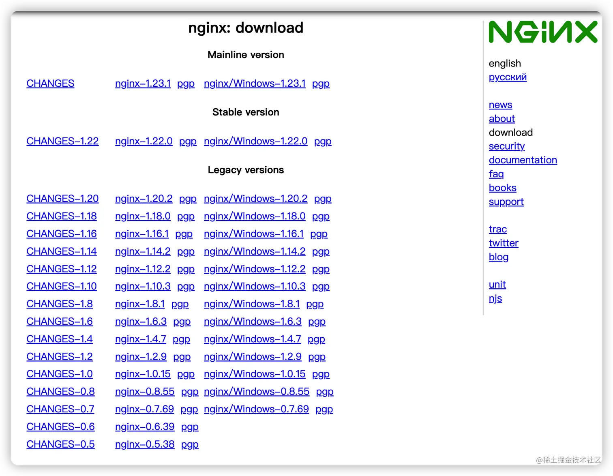Download nginx-0.8.55 source
Image resolution: width=613 pixels, height=476 pixels.
coord(145,392)
